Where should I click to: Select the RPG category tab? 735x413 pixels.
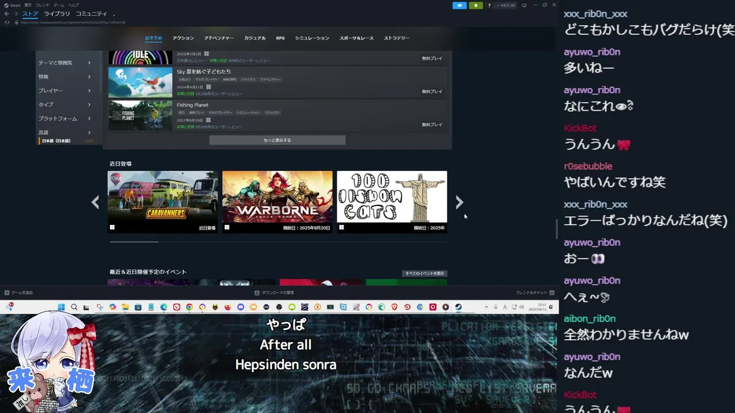coord(280,38)
